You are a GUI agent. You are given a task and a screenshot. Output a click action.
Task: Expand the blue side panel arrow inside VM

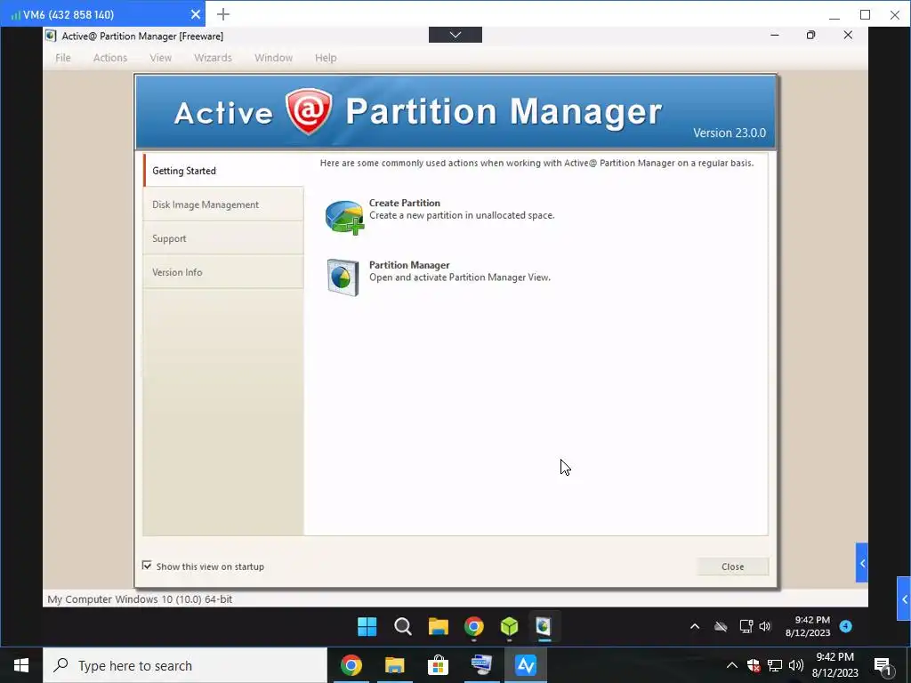(x=861, y=563)
